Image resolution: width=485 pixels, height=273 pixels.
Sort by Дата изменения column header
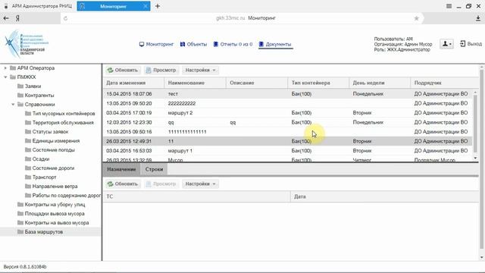pos(133,83)
